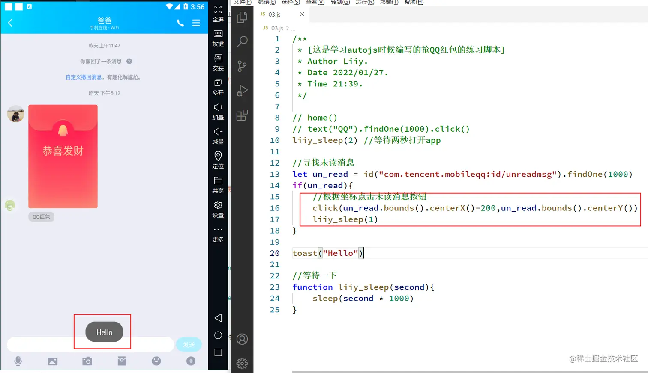Image resolution: width=648 pixels, height=373 pixels.
Task: Open the emulator 多开 multi-instance tool
Action: (x=218, y=87)
